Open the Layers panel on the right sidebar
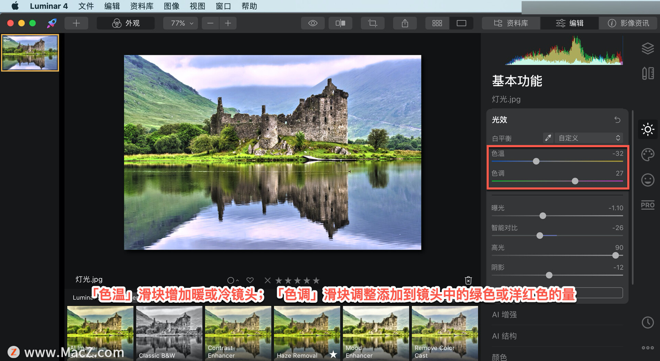 click(648, 48)
